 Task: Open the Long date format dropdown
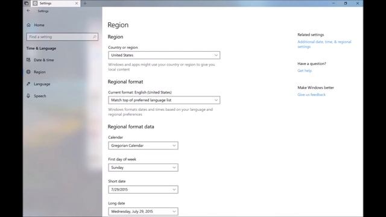tap(144, 212)
